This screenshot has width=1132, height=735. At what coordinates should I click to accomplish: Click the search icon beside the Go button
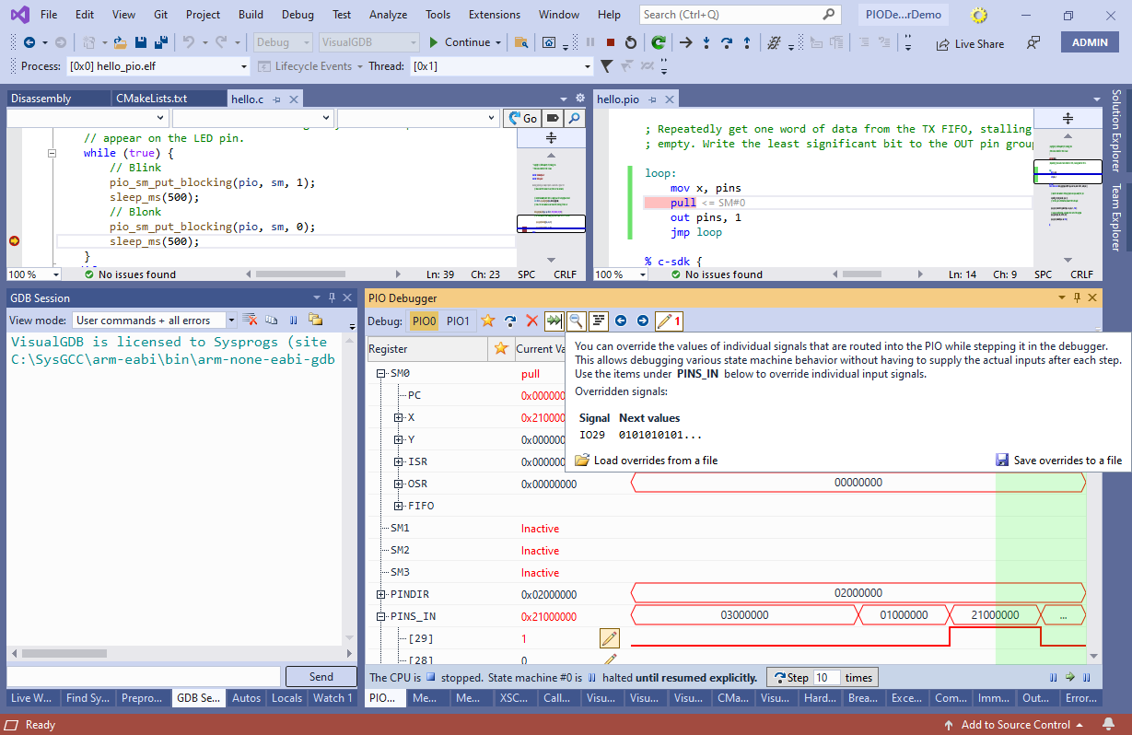click(x=574, y=118)
